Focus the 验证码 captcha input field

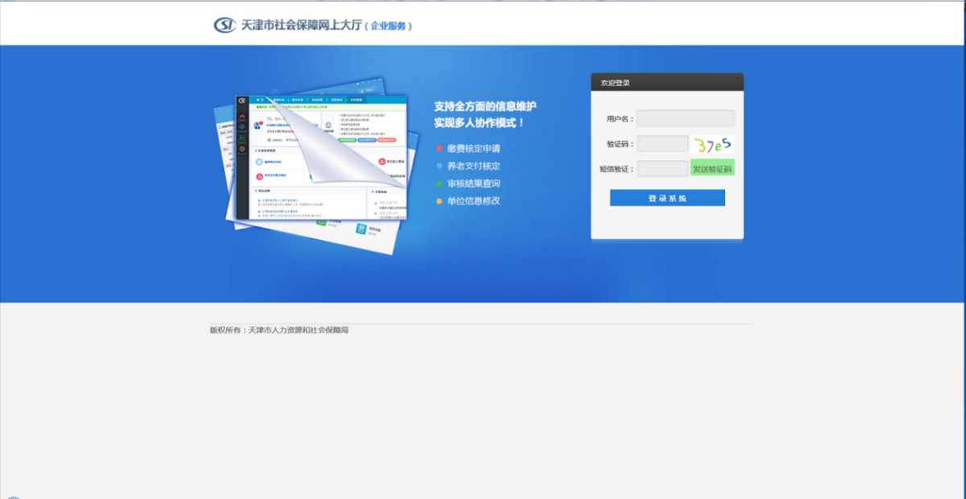pos(663,143)
